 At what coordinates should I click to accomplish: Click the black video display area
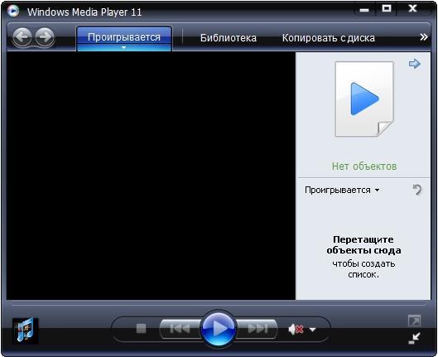(151, 176)
